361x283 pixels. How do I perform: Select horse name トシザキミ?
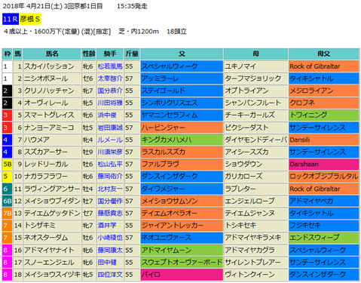coord(40,225)
